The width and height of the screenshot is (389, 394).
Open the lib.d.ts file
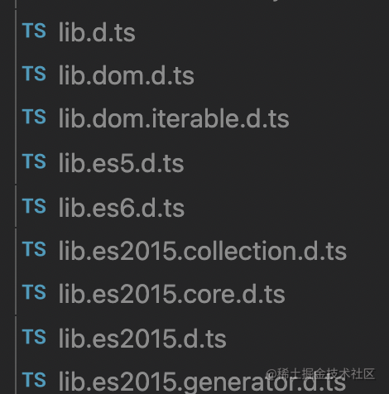point(97,32)
